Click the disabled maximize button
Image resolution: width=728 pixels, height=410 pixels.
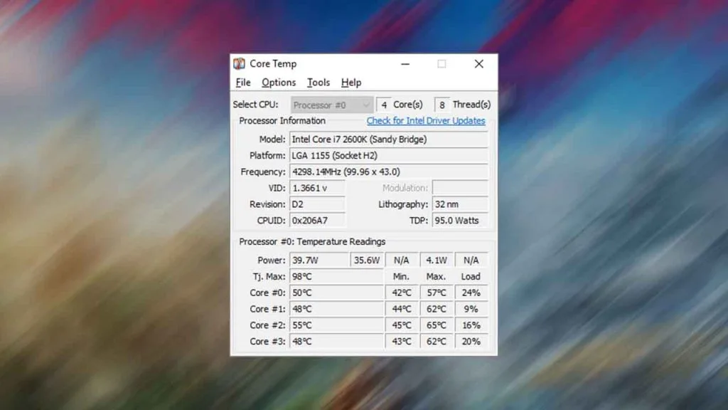[441, 64]
